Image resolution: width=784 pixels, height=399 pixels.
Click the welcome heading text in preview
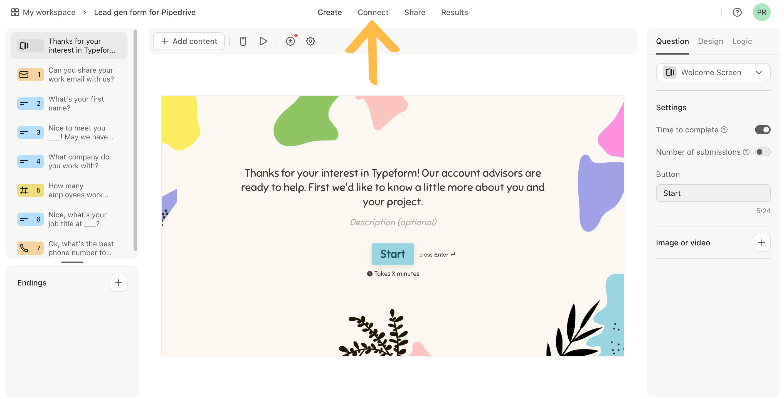pyautogui.click(x=393, y=187)
